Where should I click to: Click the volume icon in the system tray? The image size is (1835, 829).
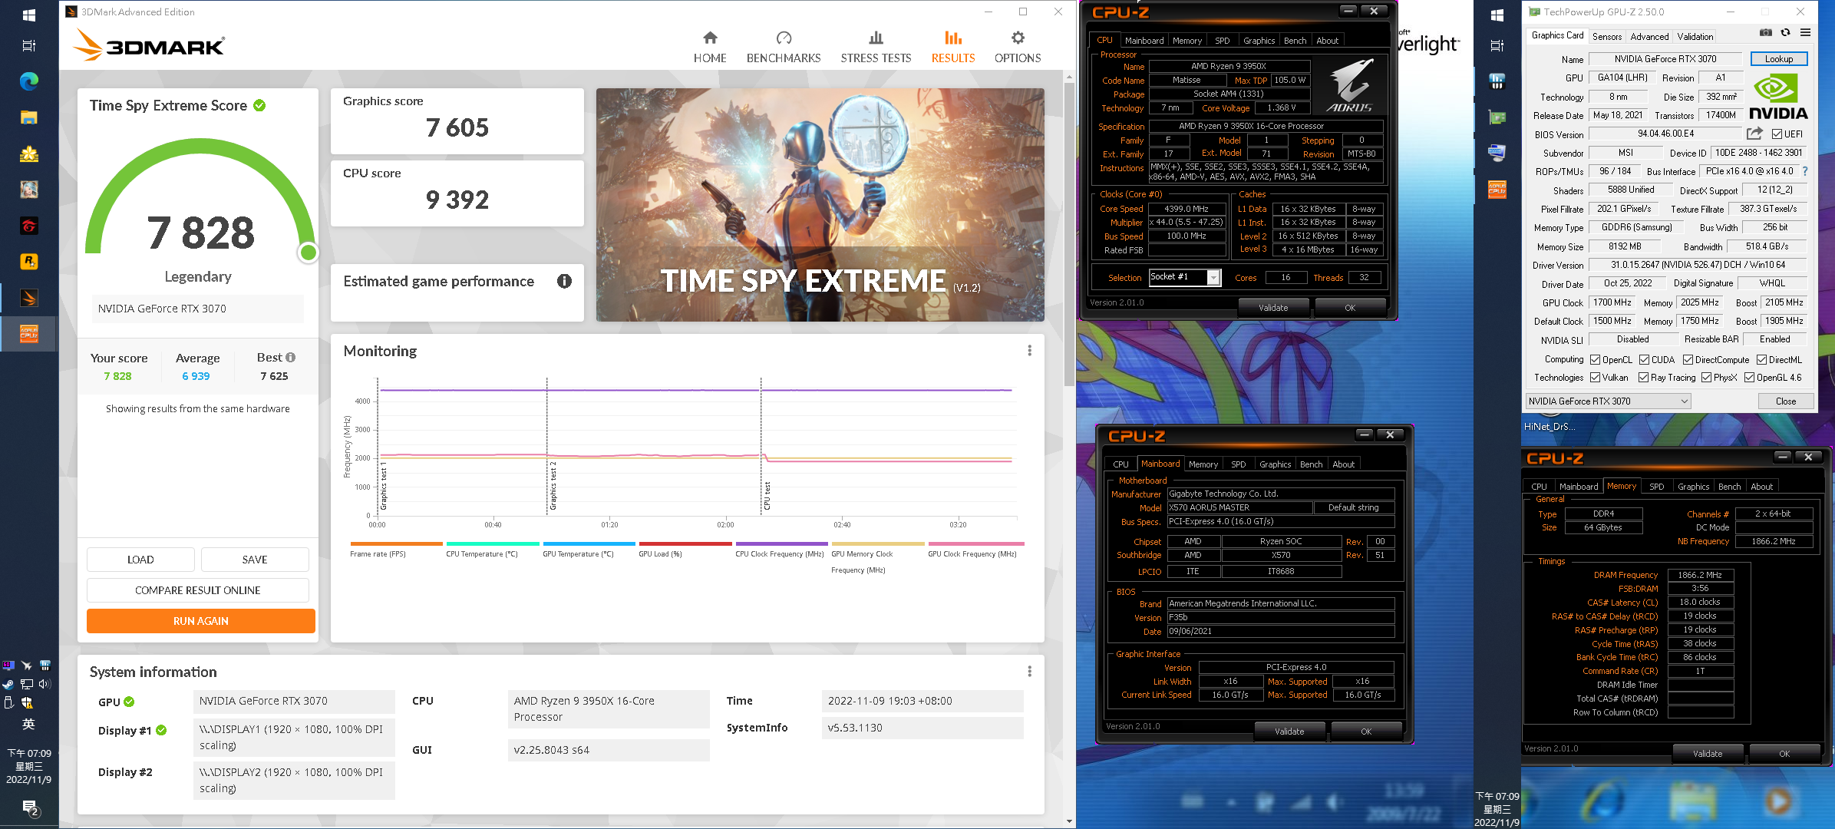click(x=44, y=684)
